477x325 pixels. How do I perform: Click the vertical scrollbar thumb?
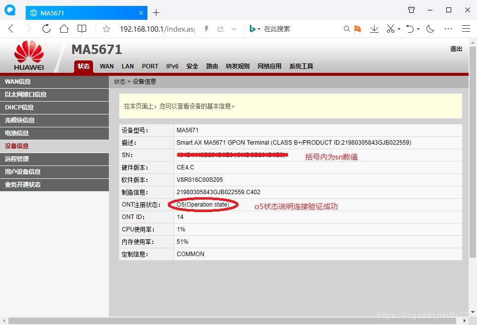point(473,152)
